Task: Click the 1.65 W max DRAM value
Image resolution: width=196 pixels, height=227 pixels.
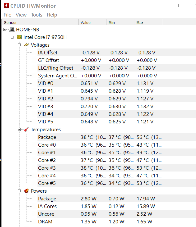Action: tap(145, 222)
